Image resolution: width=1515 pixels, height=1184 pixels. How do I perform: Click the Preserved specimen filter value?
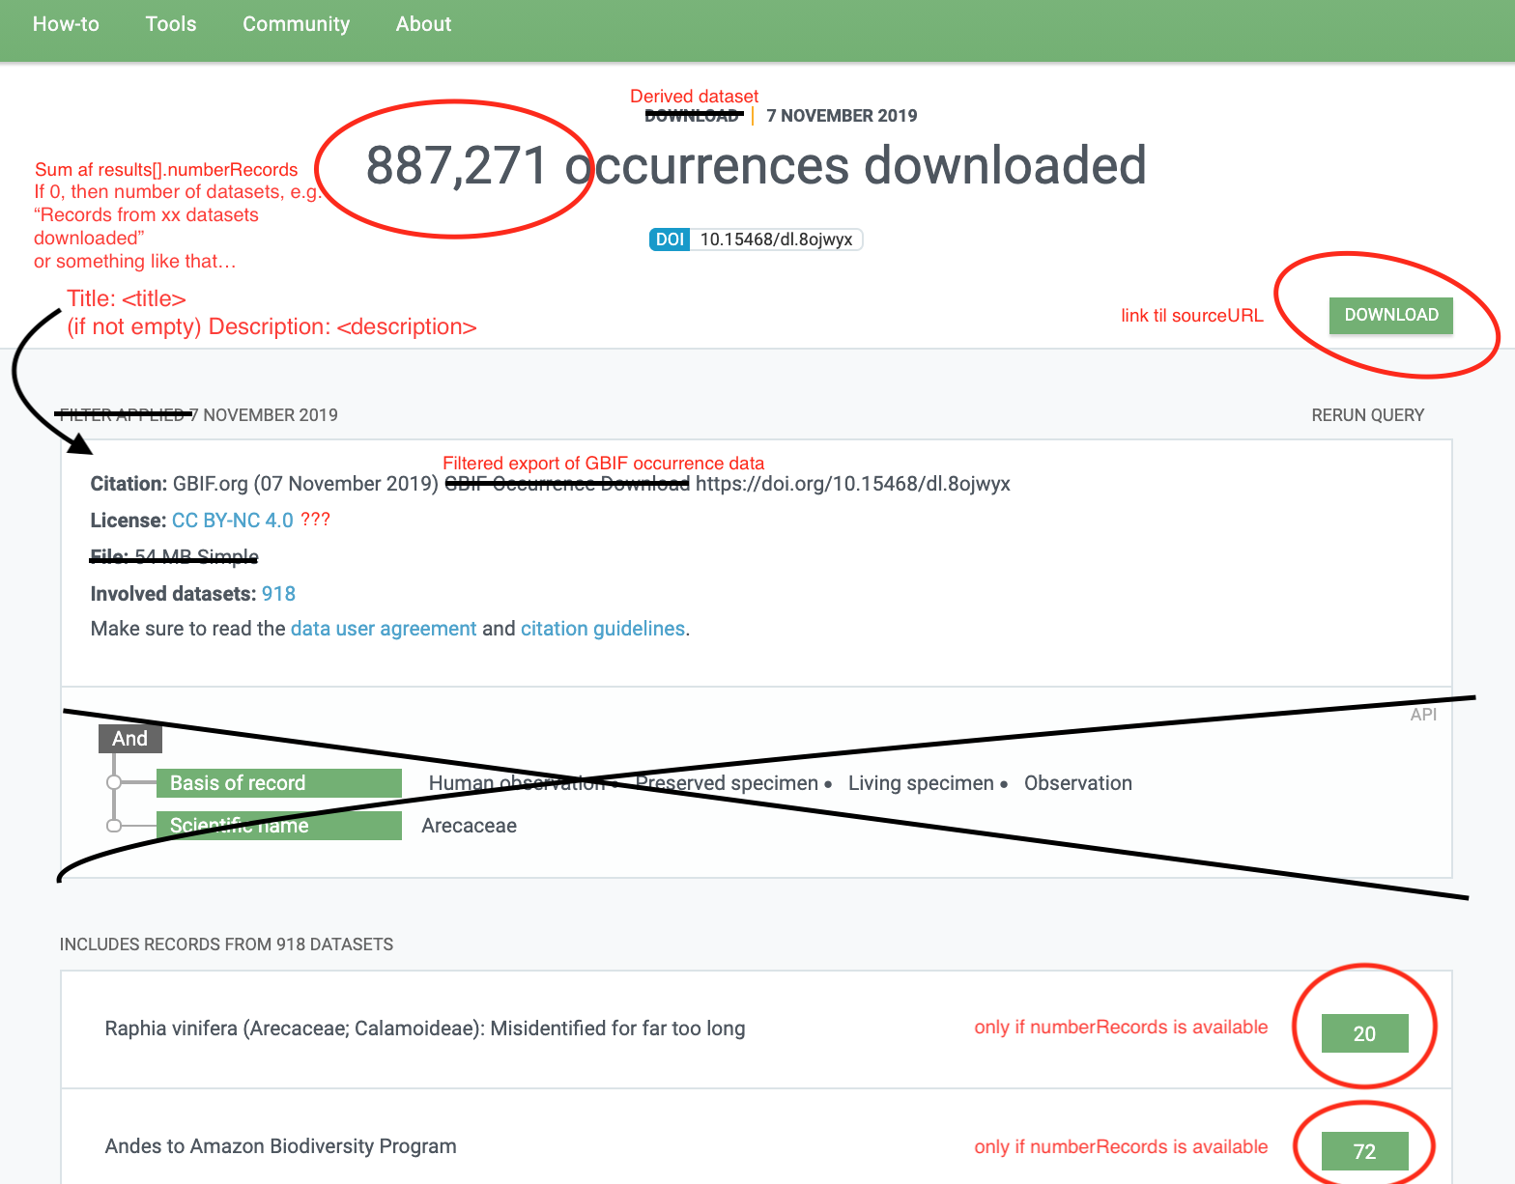(727, 783)
